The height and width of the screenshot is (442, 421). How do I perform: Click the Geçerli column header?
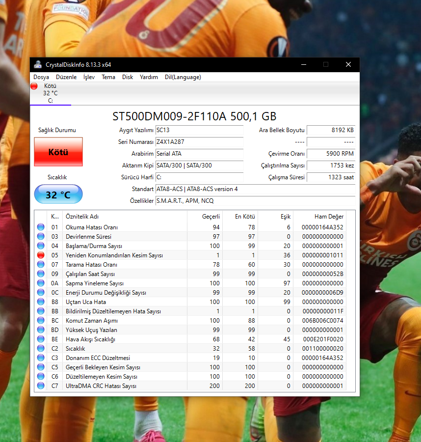point(205,217)
